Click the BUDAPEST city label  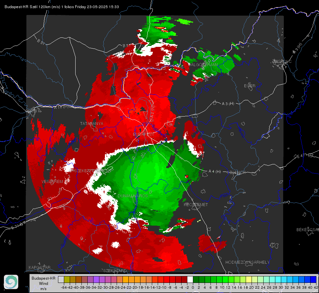(143, 134)
